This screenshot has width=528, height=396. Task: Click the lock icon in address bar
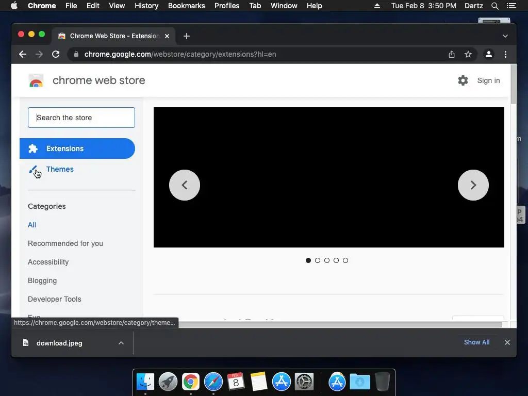76,54
